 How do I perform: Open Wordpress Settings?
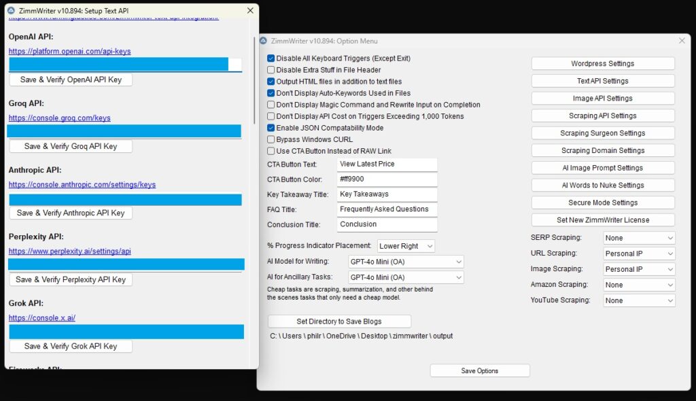[603, 63]
